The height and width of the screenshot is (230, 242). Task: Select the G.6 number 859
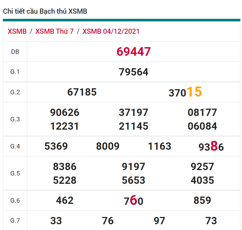(202, 200)
